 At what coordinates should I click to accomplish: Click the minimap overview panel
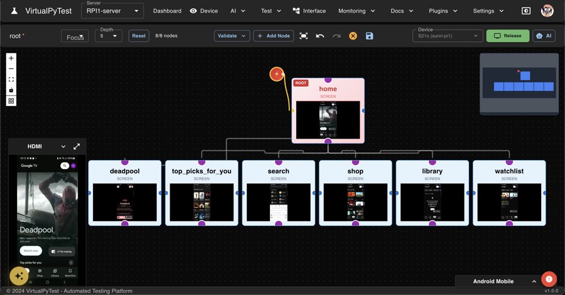coord(519,83)
